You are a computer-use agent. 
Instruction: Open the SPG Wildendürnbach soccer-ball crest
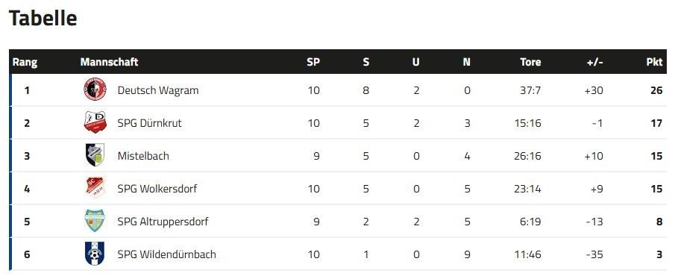pyautogui.click(x=95, y=254)
